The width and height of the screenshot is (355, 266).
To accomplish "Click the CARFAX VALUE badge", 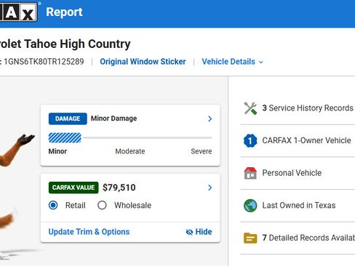I will pyautogui.click(x=73, y=188).
